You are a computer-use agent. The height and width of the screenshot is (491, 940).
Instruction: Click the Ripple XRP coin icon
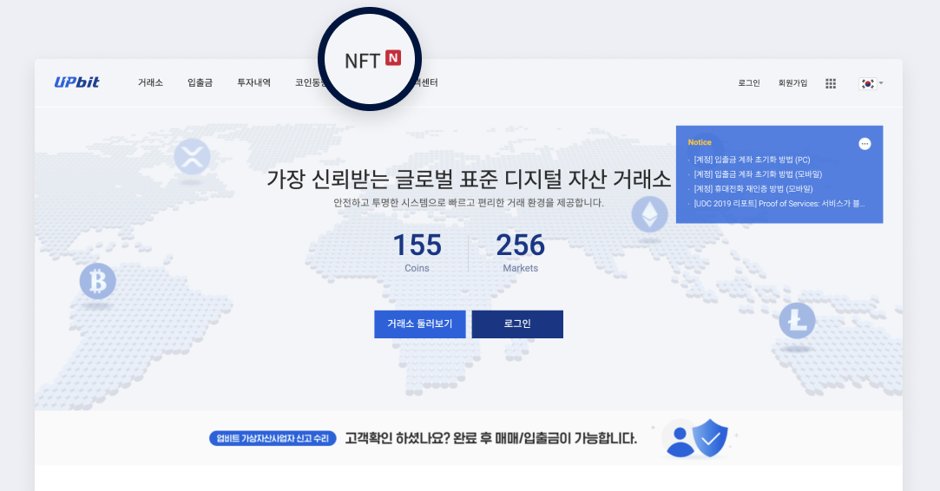(x=192, y=156)
